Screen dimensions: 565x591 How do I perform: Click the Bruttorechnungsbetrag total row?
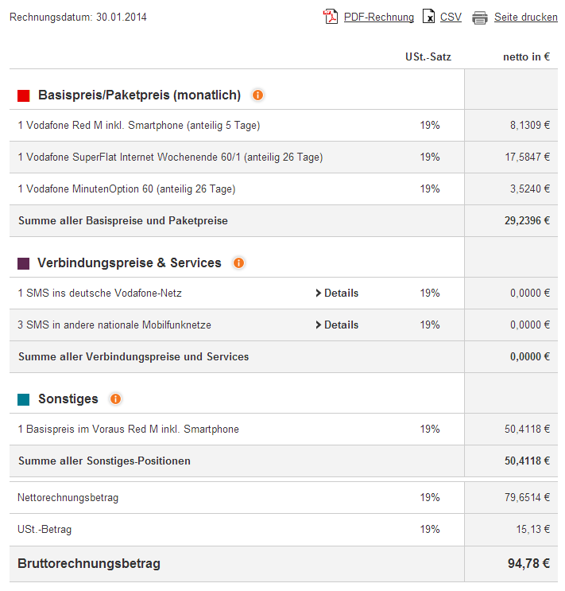tap(89, 564)
